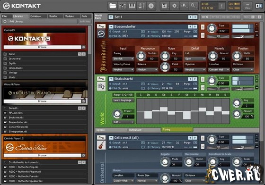
Task: Click the Learn Keyrange button
Action: click(x=123, y=100)
